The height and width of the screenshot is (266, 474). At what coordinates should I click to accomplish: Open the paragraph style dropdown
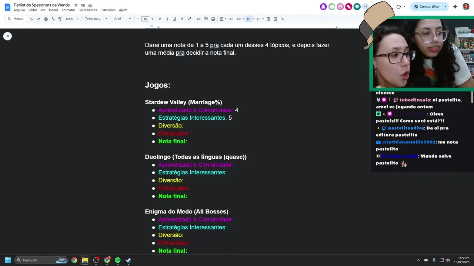96,19
